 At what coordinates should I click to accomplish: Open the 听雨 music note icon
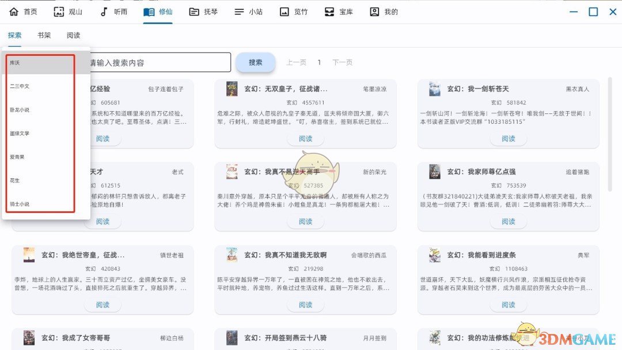pos(104,12)
